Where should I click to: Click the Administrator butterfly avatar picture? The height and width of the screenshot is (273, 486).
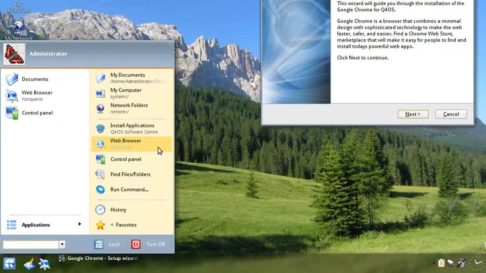(14, 54)
